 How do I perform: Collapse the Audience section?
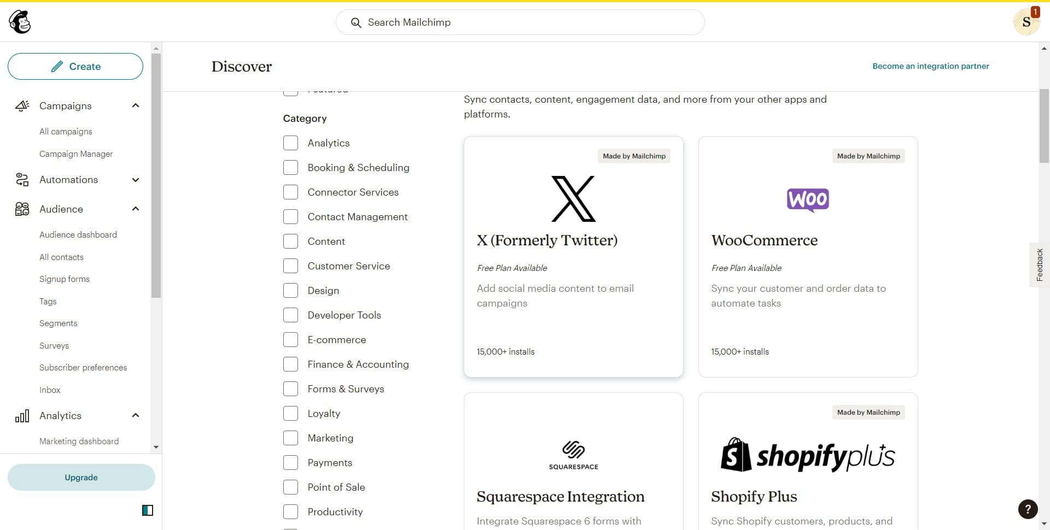(135, 209)
